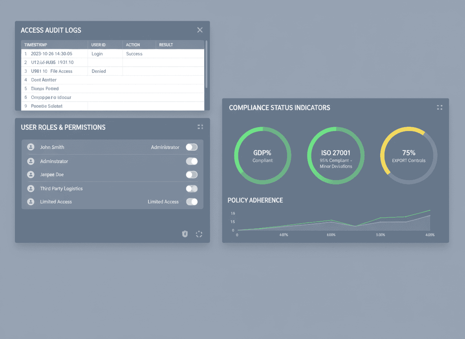Click the ACTION column header

tap(133, 44)
